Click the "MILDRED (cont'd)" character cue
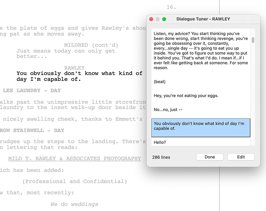The image size is (266, 211). coord(91,45)
